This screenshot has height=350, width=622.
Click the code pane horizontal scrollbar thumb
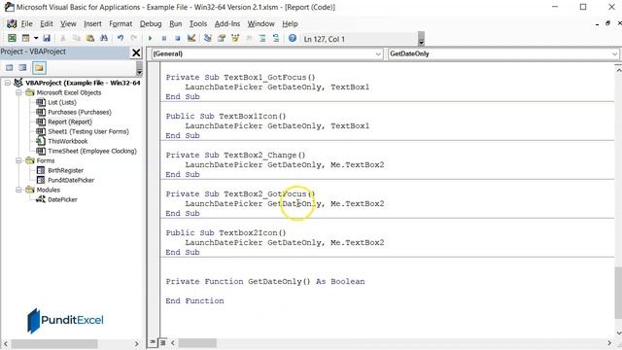197,343
